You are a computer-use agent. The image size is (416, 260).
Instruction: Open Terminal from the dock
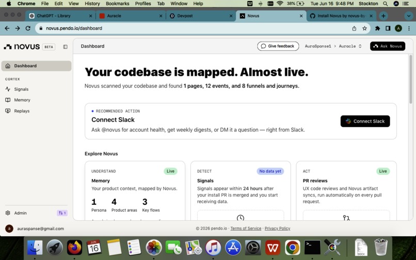pyautogui.click(x=312, y=248)
